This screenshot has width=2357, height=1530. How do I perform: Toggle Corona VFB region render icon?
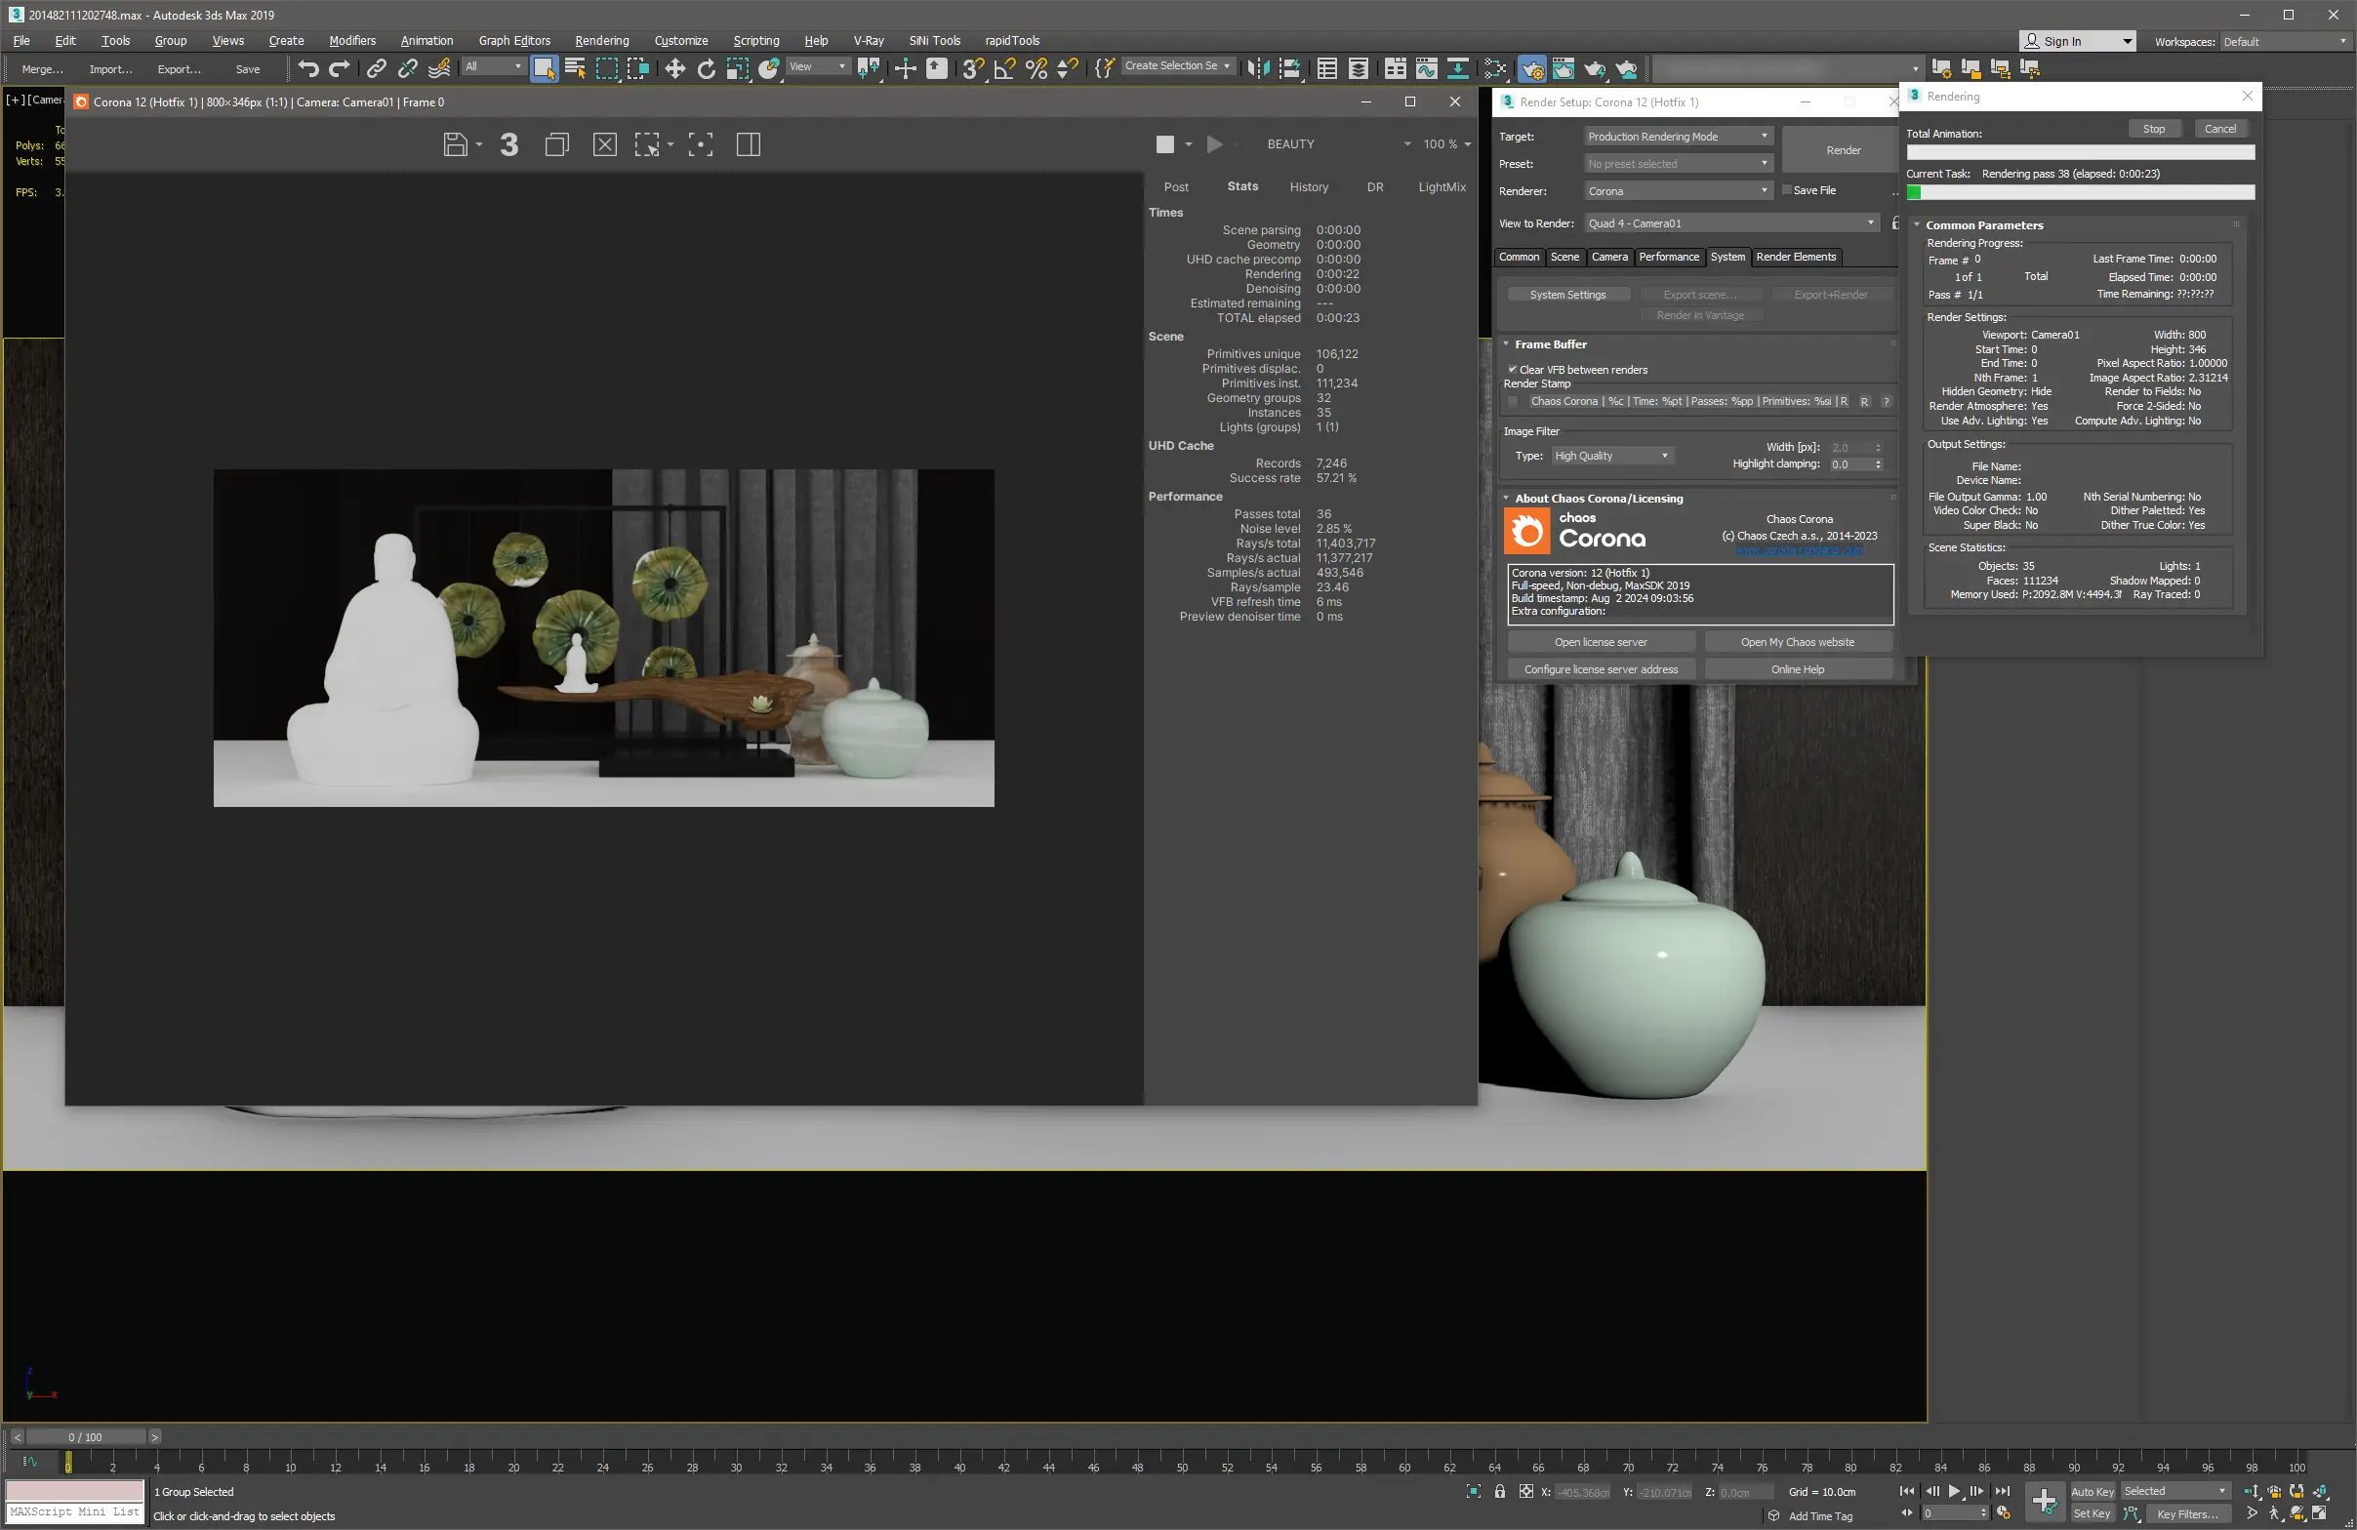pos(647,144)
